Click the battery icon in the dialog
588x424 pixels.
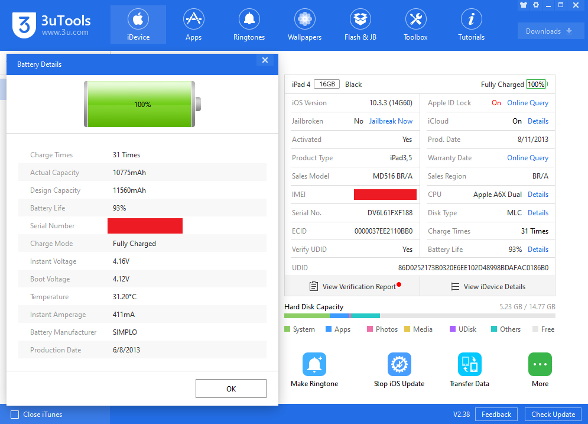pos(142,104)
